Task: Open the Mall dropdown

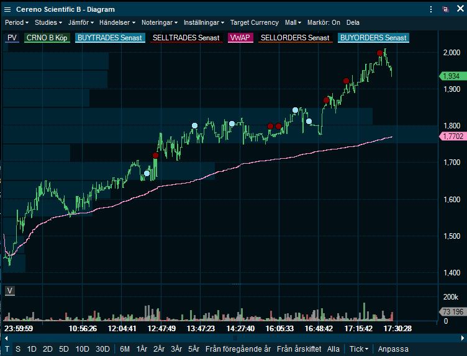Action: pyautogui.click(x=293, y=22)
